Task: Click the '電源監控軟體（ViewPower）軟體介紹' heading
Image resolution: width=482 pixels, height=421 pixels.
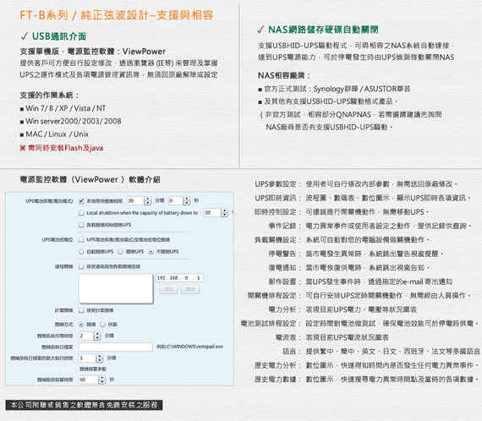Action: coord(90,180)
